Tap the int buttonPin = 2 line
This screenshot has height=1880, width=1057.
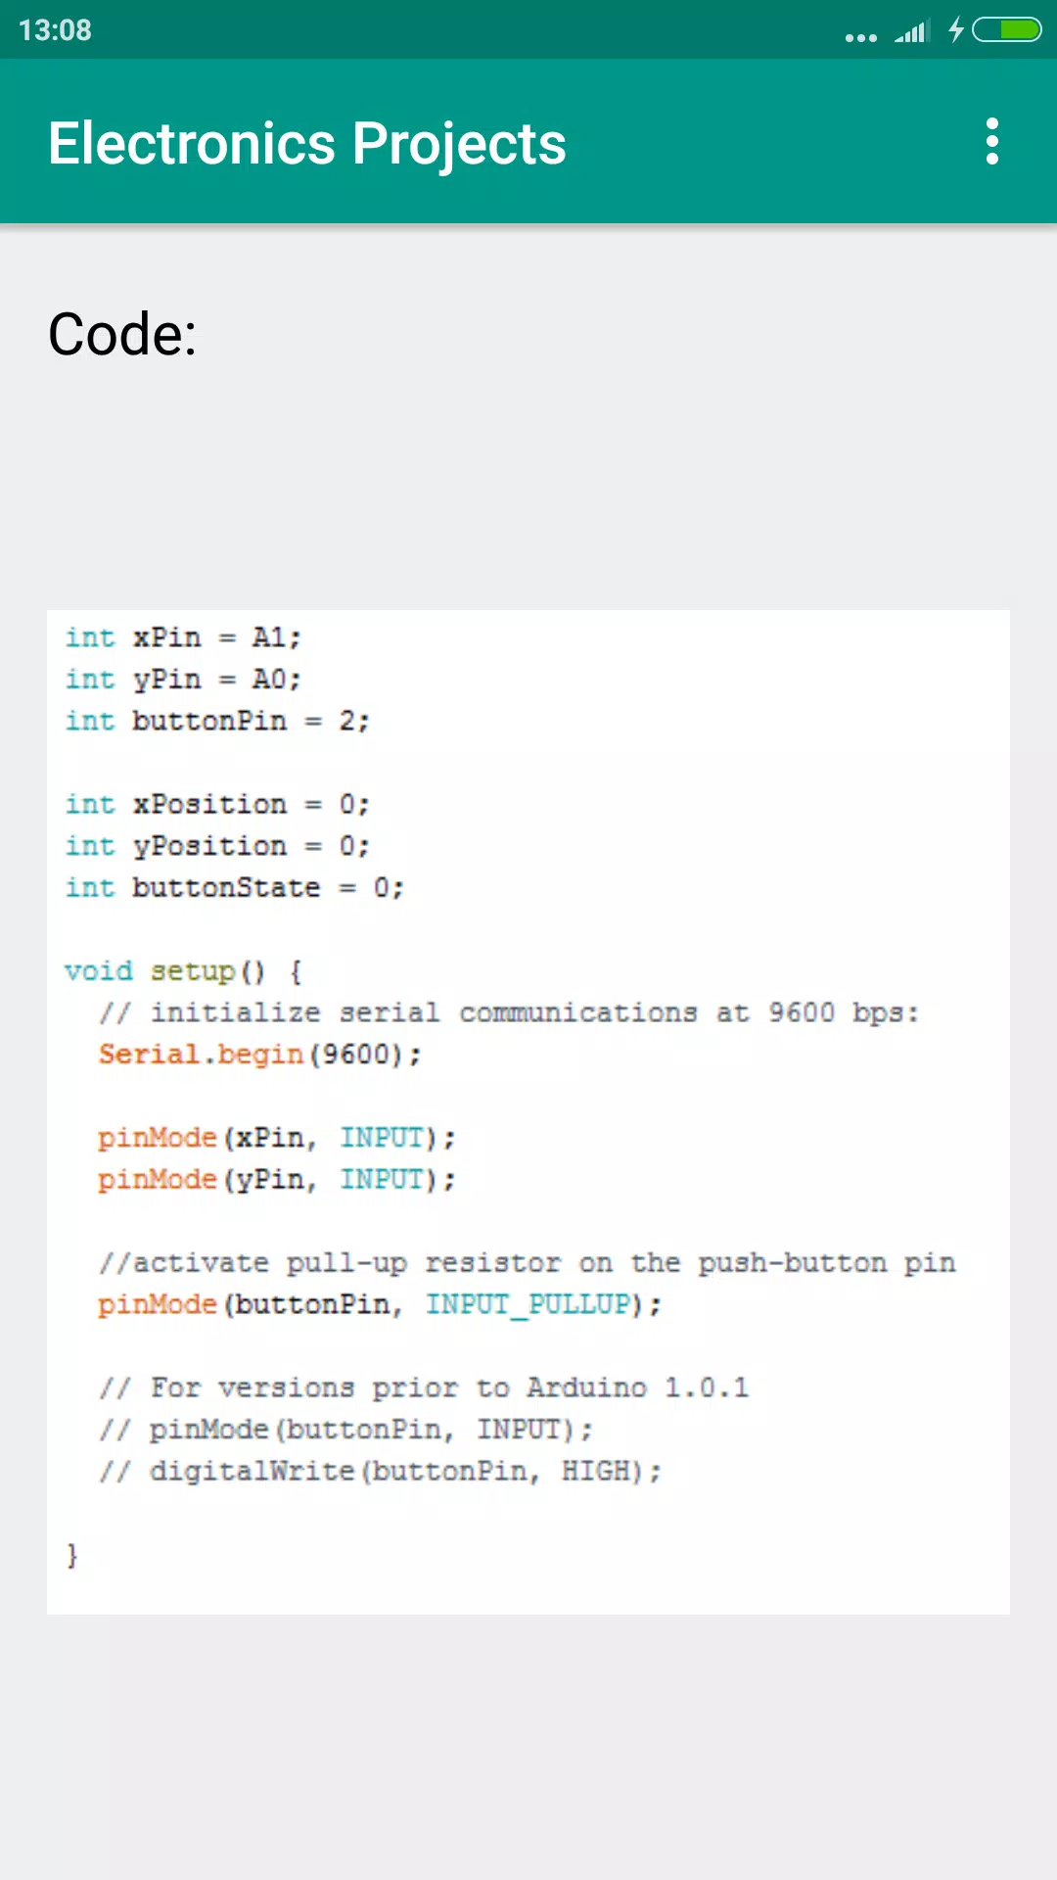pyautogui.click(x=217, y=722)
